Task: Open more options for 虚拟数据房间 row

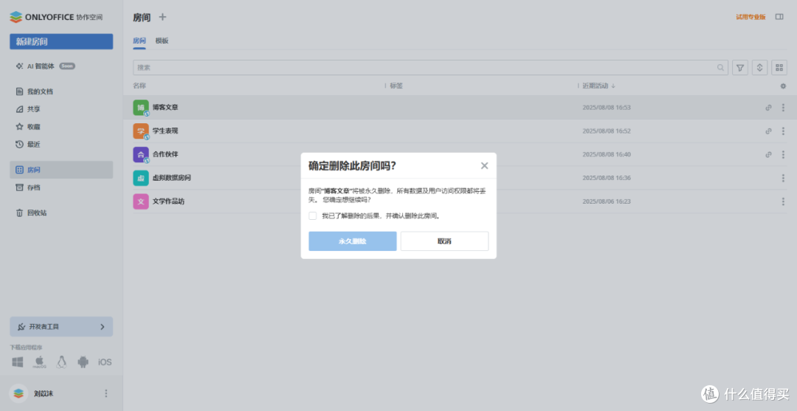Action: (x=783, y=178)
